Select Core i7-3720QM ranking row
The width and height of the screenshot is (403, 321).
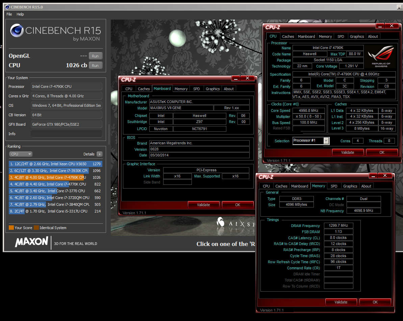(55, 198)
